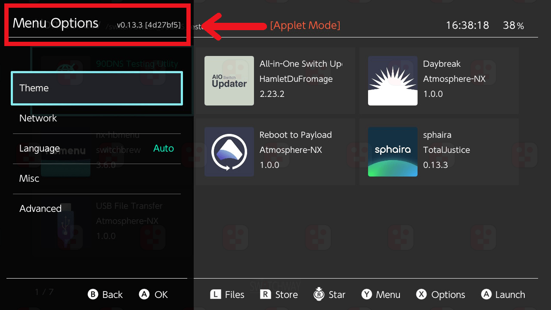This screenshot has height=310, width=551.
Task: Click the Menu Options header title
Action: (56, 23)
